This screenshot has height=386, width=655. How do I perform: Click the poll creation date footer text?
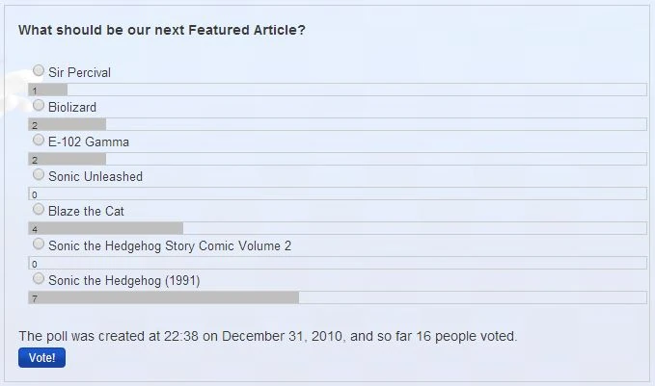click(x=268, y=337)
